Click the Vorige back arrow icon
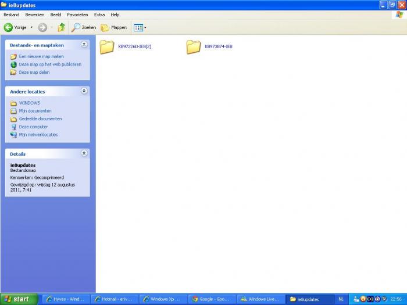Screen dimensions: 407x305 pos(9,27)
